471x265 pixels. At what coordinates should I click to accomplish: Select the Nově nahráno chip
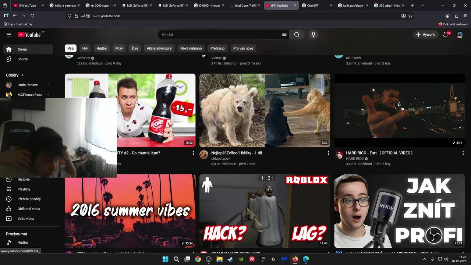191,48
